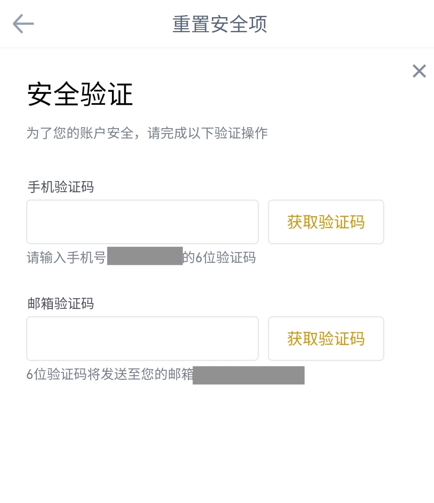Click the 重置安全项 page title
Screen dimensions: 434x503
point(220,24)
